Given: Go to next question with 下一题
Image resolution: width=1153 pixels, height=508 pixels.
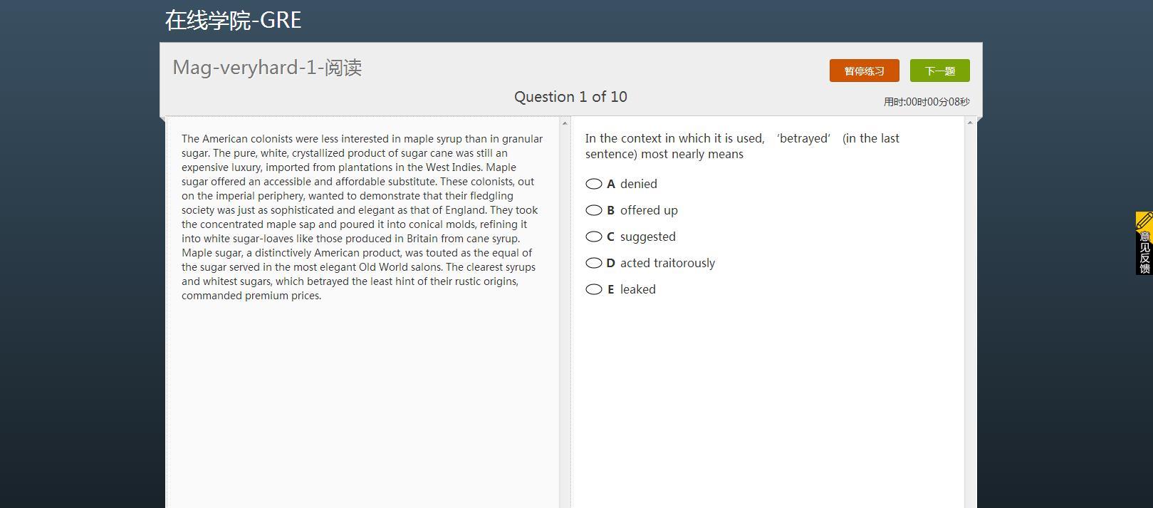Looking at the screenshot, I should click(939, 71).
